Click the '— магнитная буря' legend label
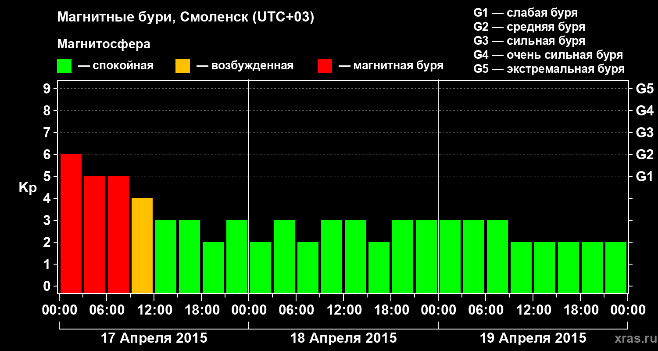 point(391,66)
